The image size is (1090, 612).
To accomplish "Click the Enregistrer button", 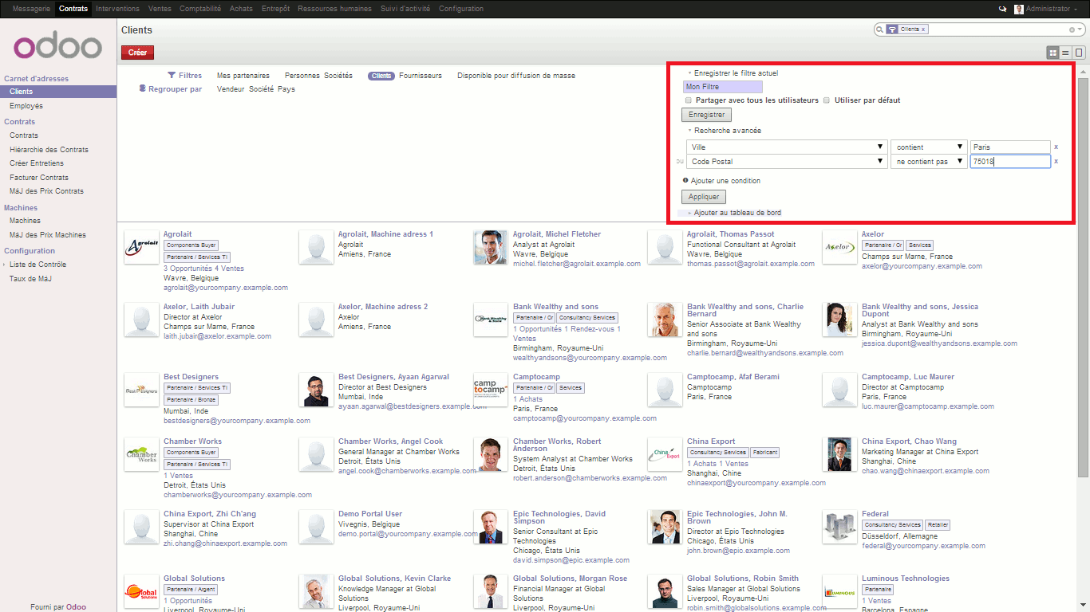I will (707, 115).
